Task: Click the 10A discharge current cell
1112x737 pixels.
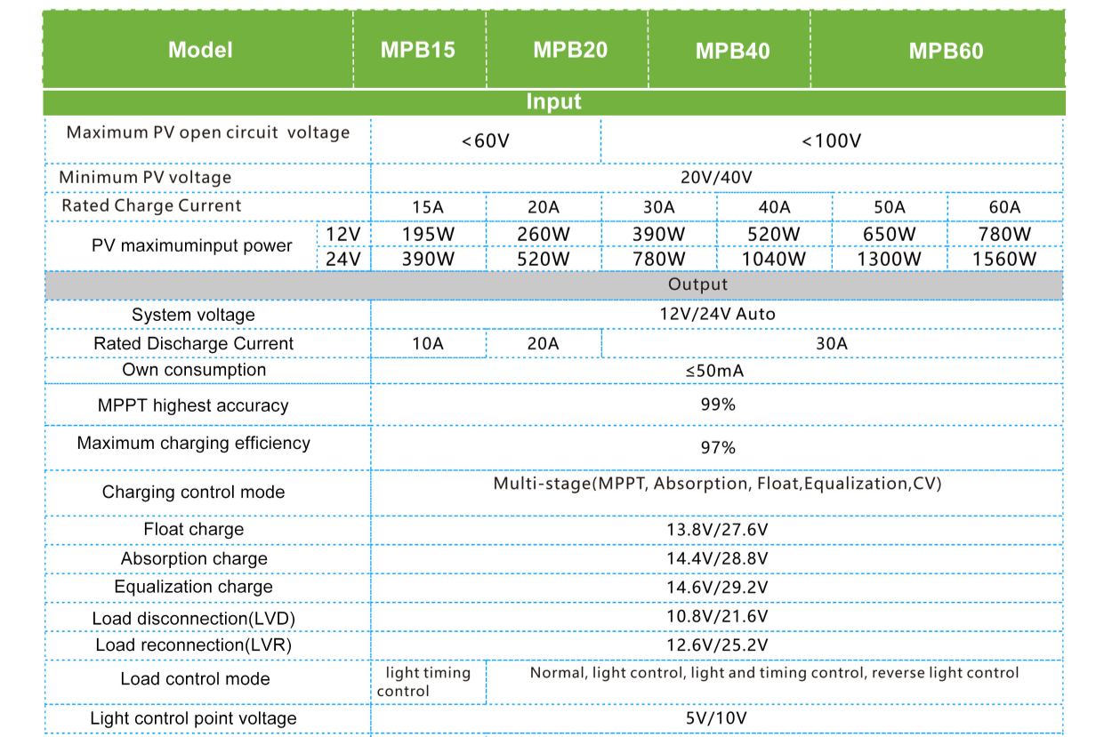Action: click(x=428, y=343)
